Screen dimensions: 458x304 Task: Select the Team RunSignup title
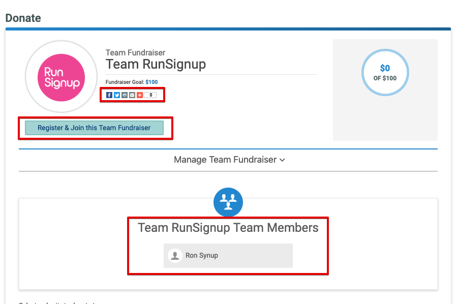coord(156,65)
